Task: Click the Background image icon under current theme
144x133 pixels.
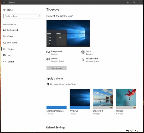Action: pyautogui.click(x=48, y=52)
